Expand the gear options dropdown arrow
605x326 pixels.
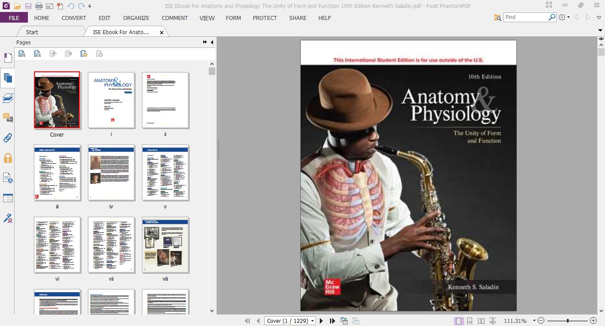568,17
